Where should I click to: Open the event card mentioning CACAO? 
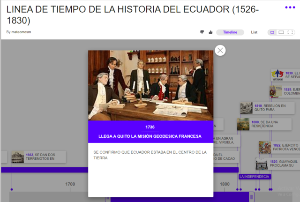226,157
